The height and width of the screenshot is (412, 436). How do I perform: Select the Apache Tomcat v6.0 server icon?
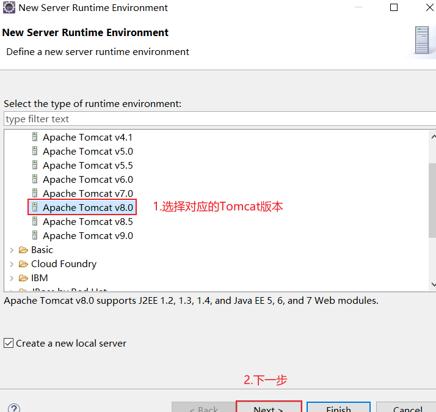[35, 179]
